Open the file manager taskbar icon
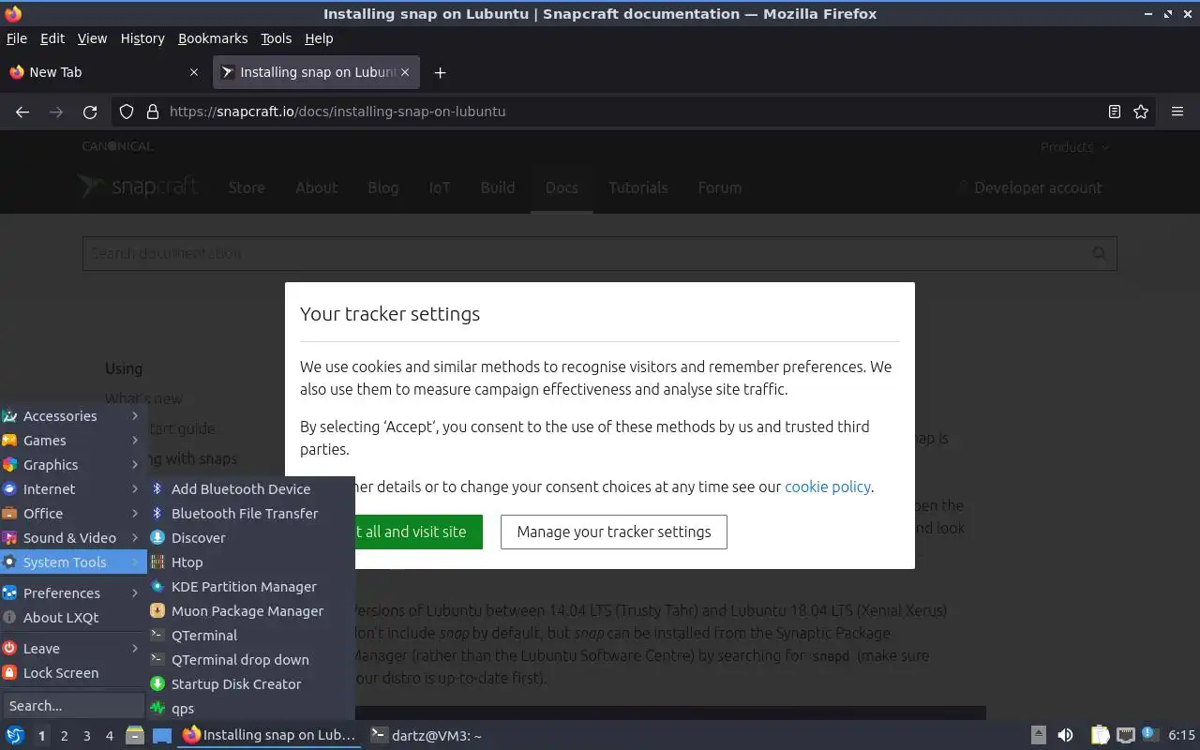 point(135,735)
